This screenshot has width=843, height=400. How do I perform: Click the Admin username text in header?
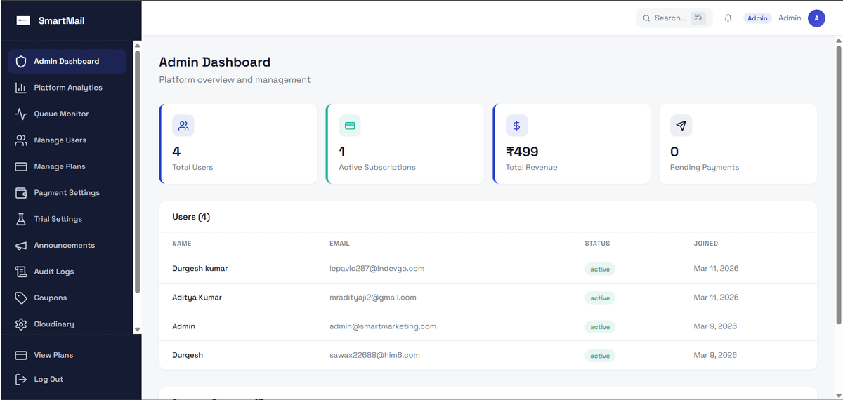[790, 18]
